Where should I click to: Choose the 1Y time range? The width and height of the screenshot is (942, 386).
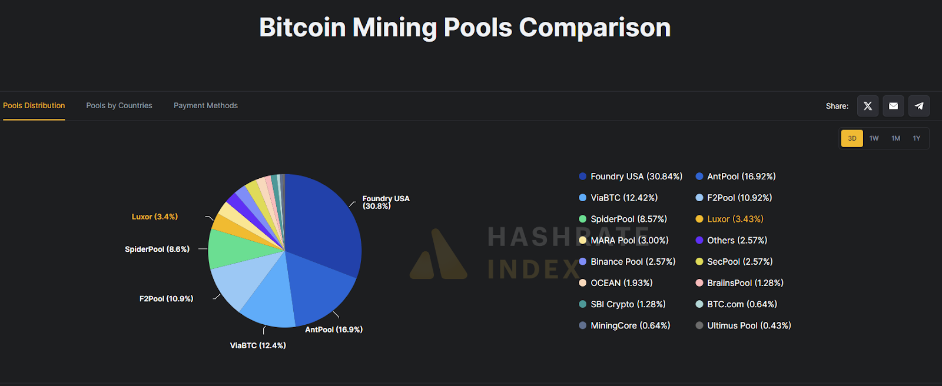[x=917, y=138]
